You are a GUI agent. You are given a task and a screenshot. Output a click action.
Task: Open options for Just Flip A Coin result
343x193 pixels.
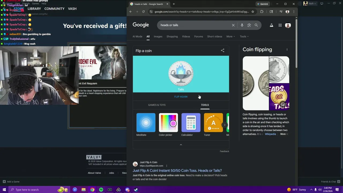click(166, 166)
